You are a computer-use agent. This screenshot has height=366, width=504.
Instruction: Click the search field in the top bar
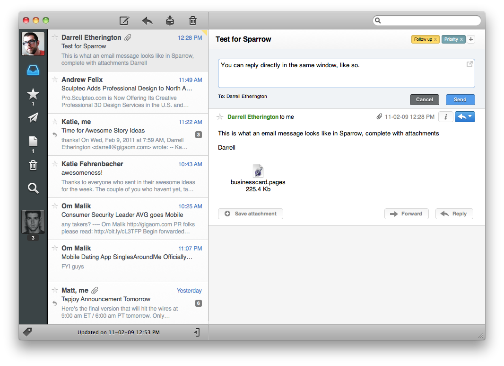[427, 21]
